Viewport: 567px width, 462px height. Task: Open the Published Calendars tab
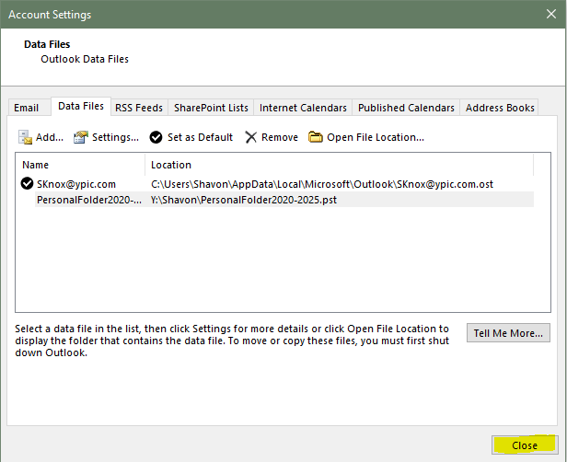pos(406,108)
